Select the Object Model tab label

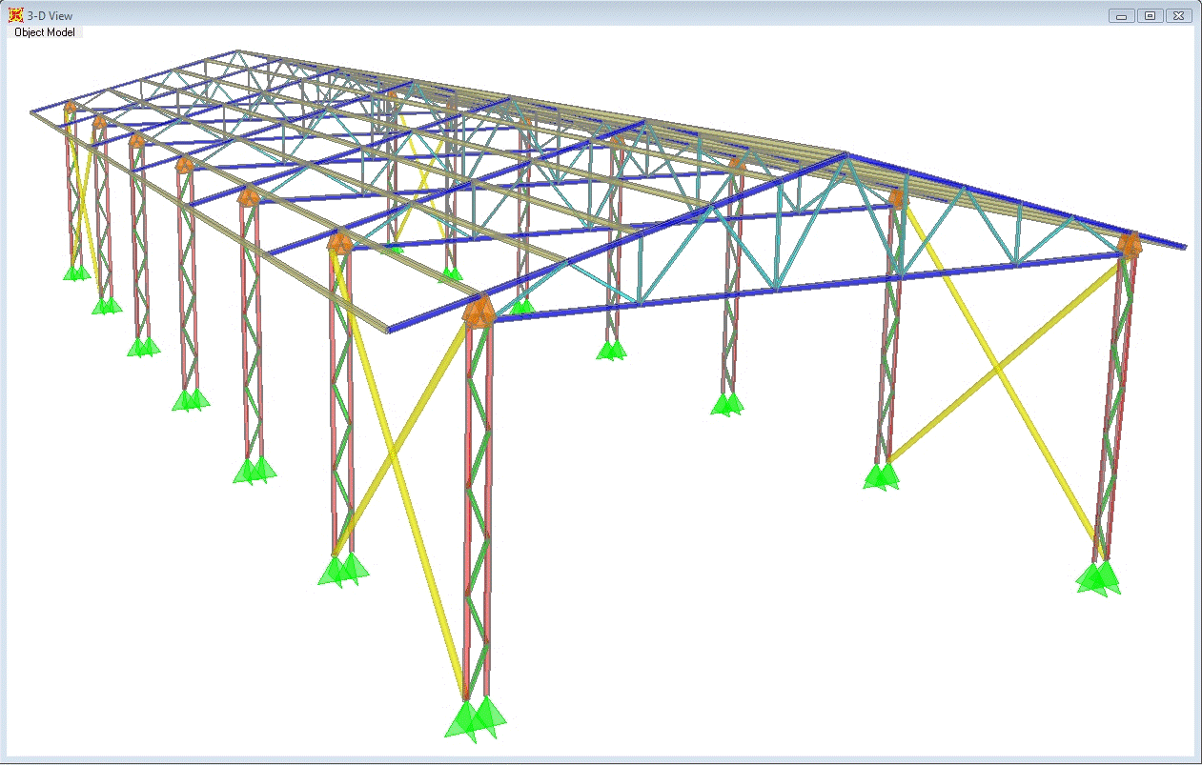[x=45, y=32]
